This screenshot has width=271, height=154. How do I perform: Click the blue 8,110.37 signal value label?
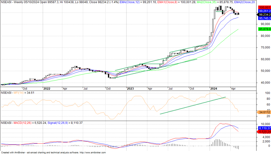pyautogui.click(x=264, y=128)
